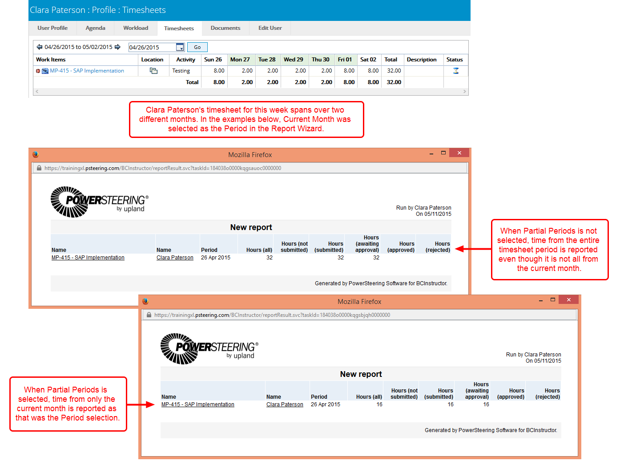The height and width of the screenshot is (461, 620).
Task: Click the Activity column header
Action: [x=185, y=60]
